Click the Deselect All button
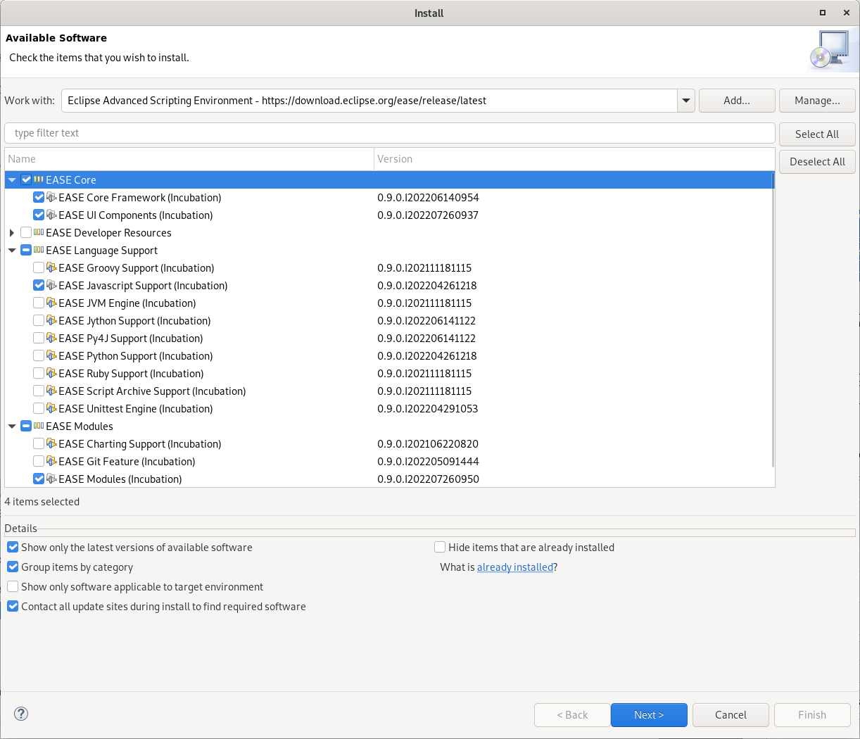 (817, 161)
